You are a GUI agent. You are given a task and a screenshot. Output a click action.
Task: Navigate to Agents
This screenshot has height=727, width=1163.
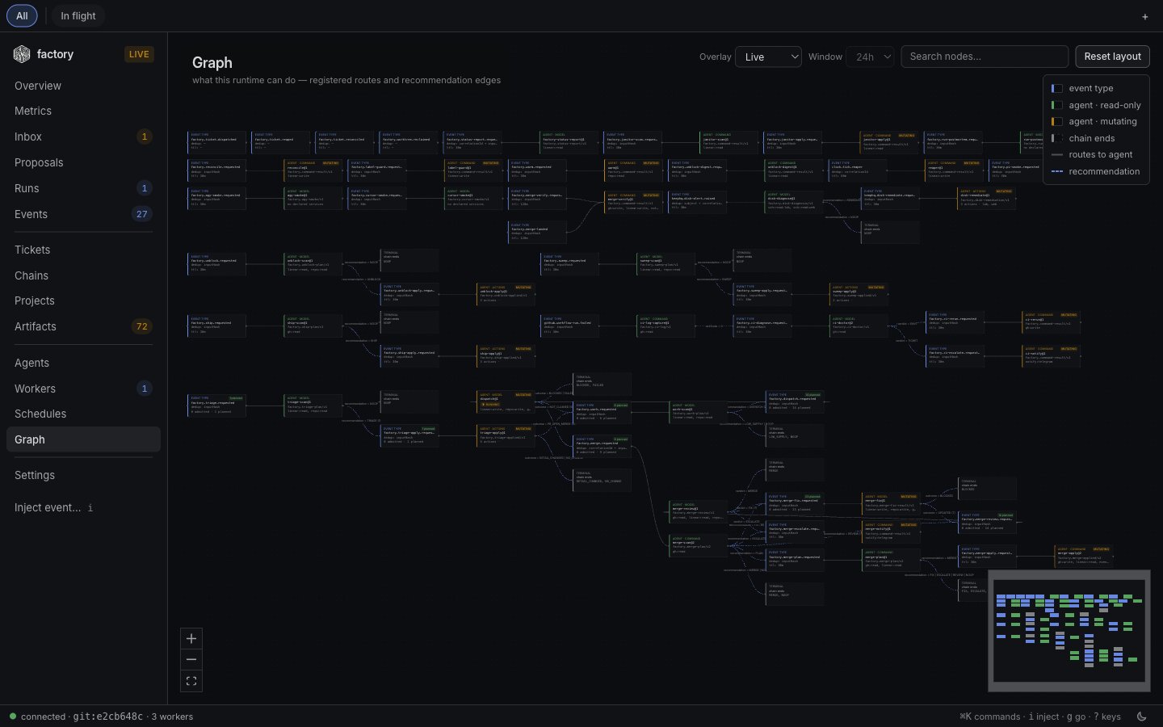tap(83, 363)
